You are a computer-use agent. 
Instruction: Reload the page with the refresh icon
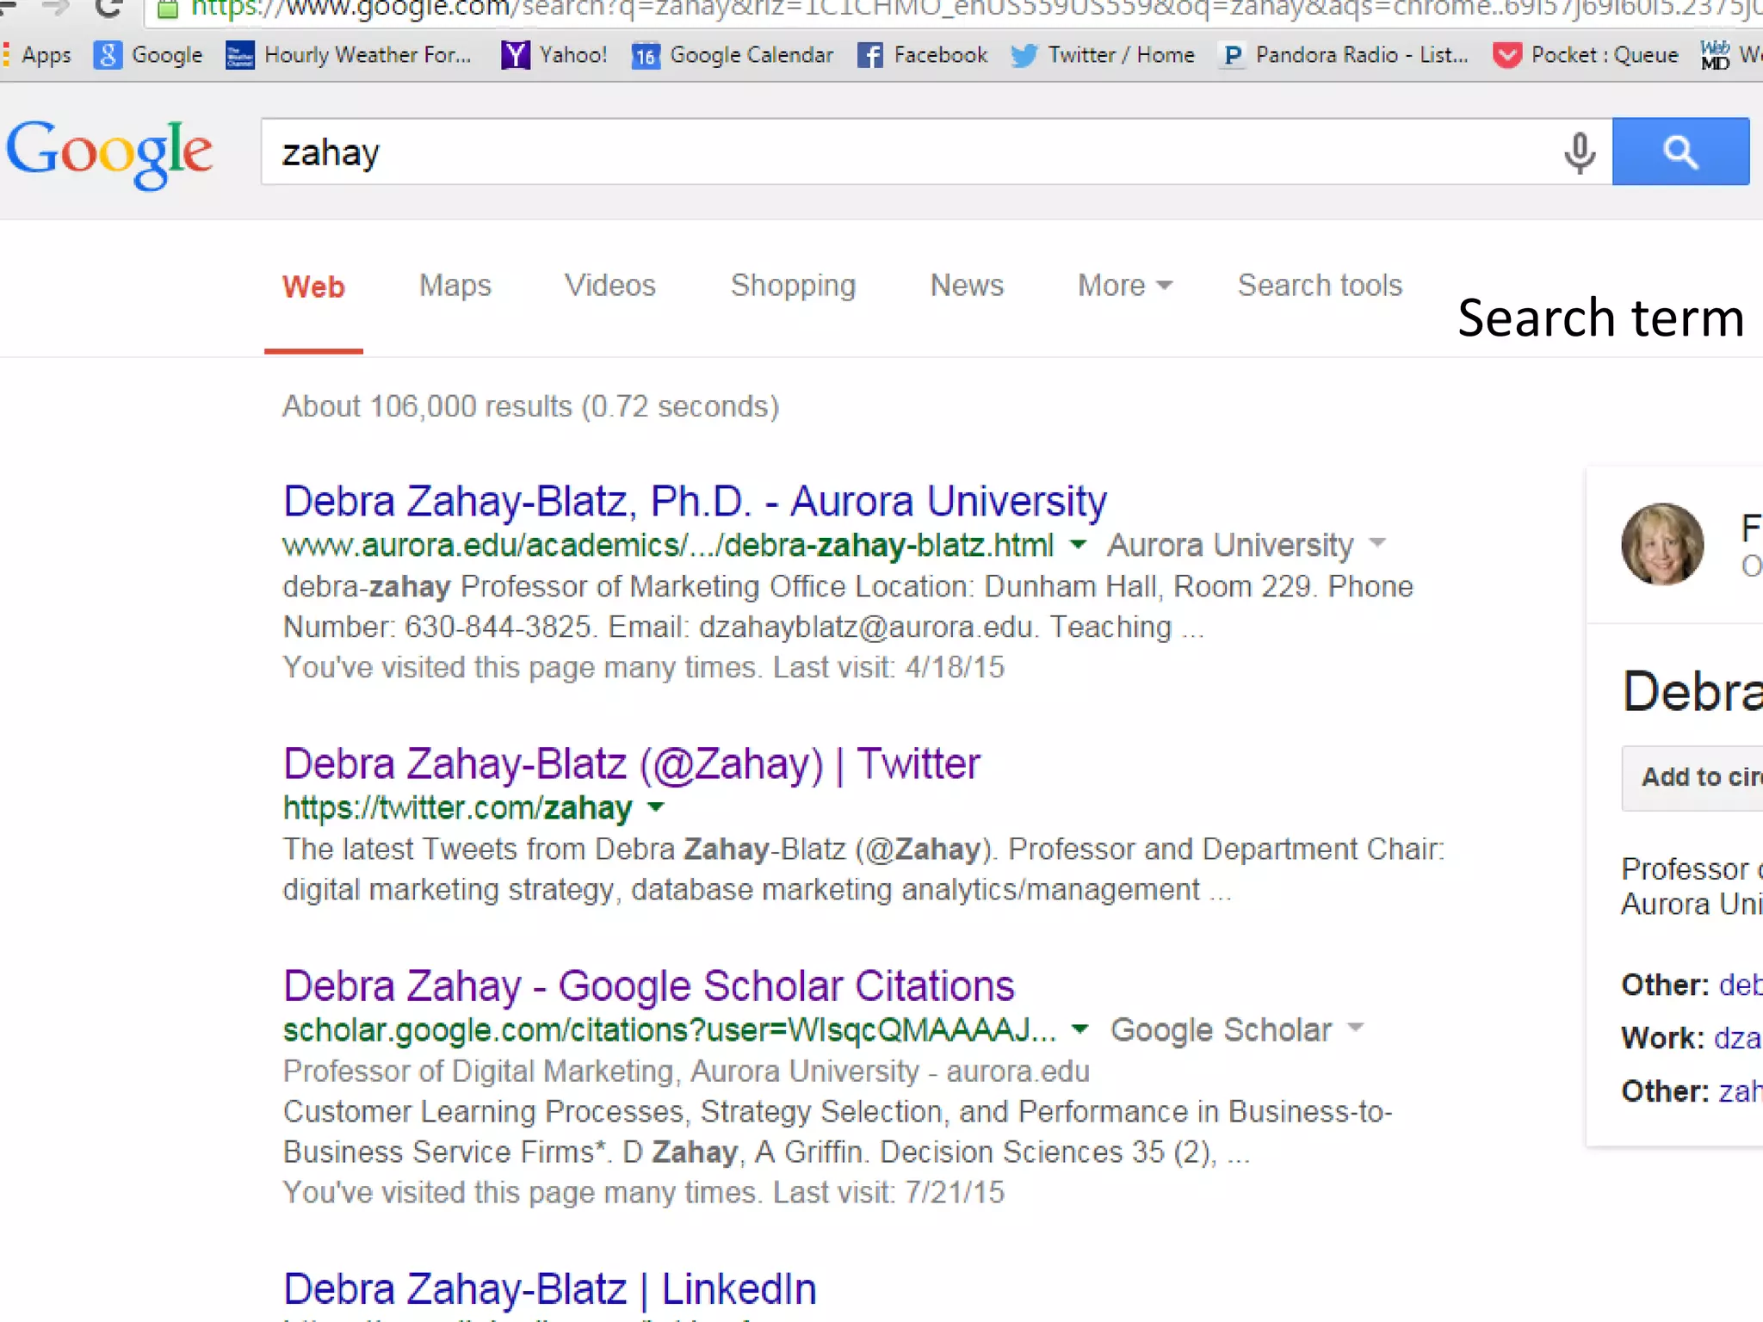(109, 9)
